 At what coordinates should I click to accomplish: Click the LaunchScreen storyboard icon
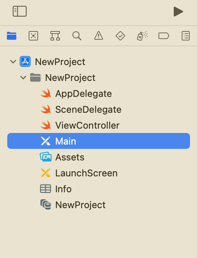[x=46, y=173]
